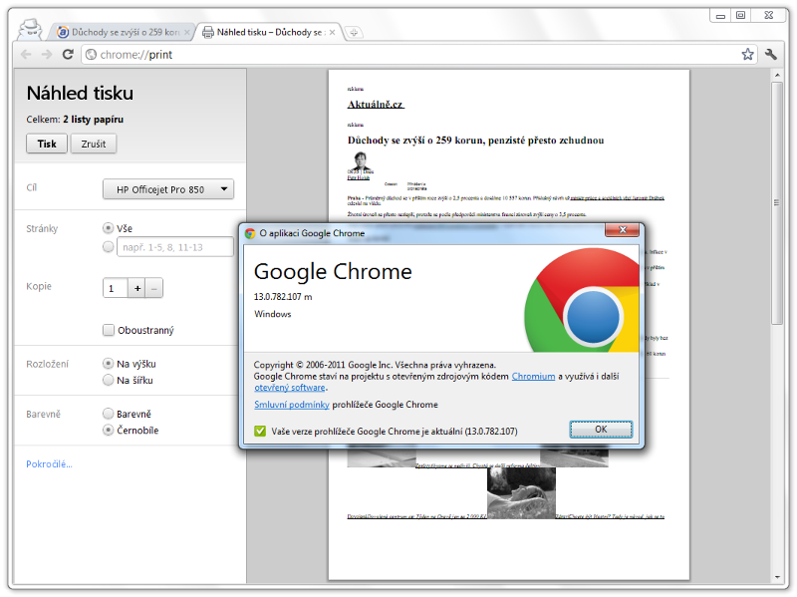
Task: Open the wrench settings menu
Action: click(770, 55)
